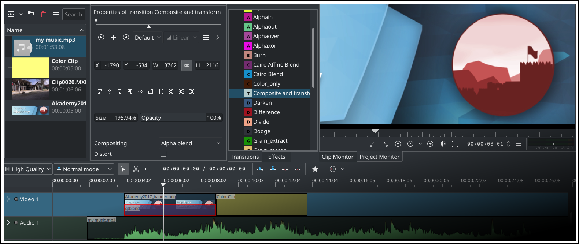Image resolution: width=579 pixels, height=244 pixels.
Task: Open the preview render options dropdown arrow
Action: pos(343,169)
